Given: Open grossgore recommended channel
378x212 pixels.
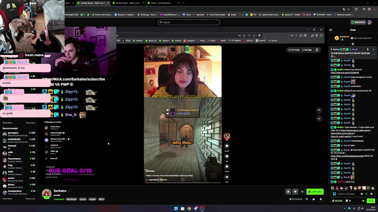Looking at the screenshot, I should coord(19,134).
